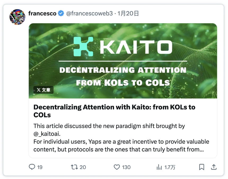Click the blue verified badge

pyautogui.click(x=61, y=14)
